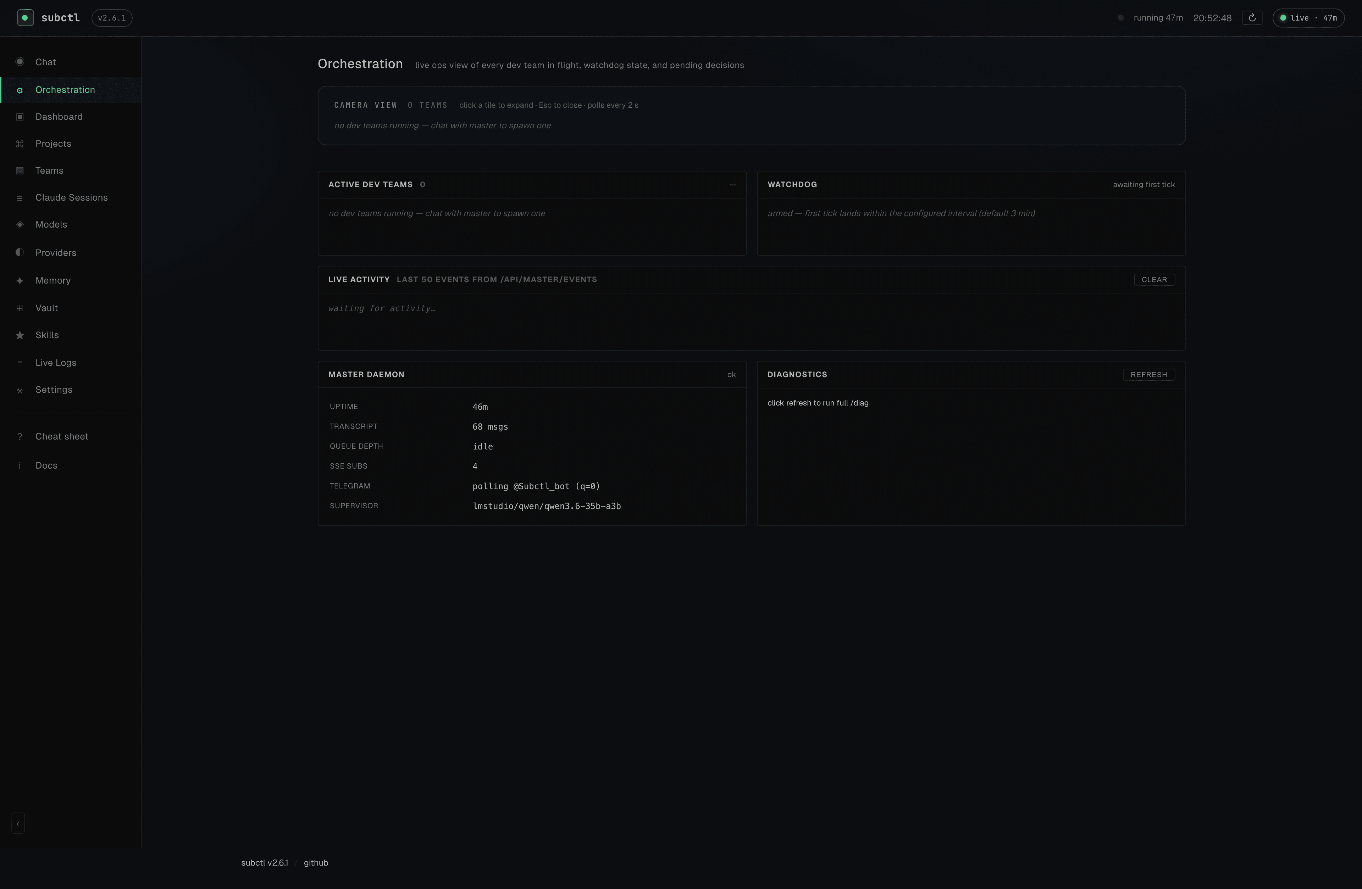Click the subctl v2.6.1 footer text

[x=264, y=863]
